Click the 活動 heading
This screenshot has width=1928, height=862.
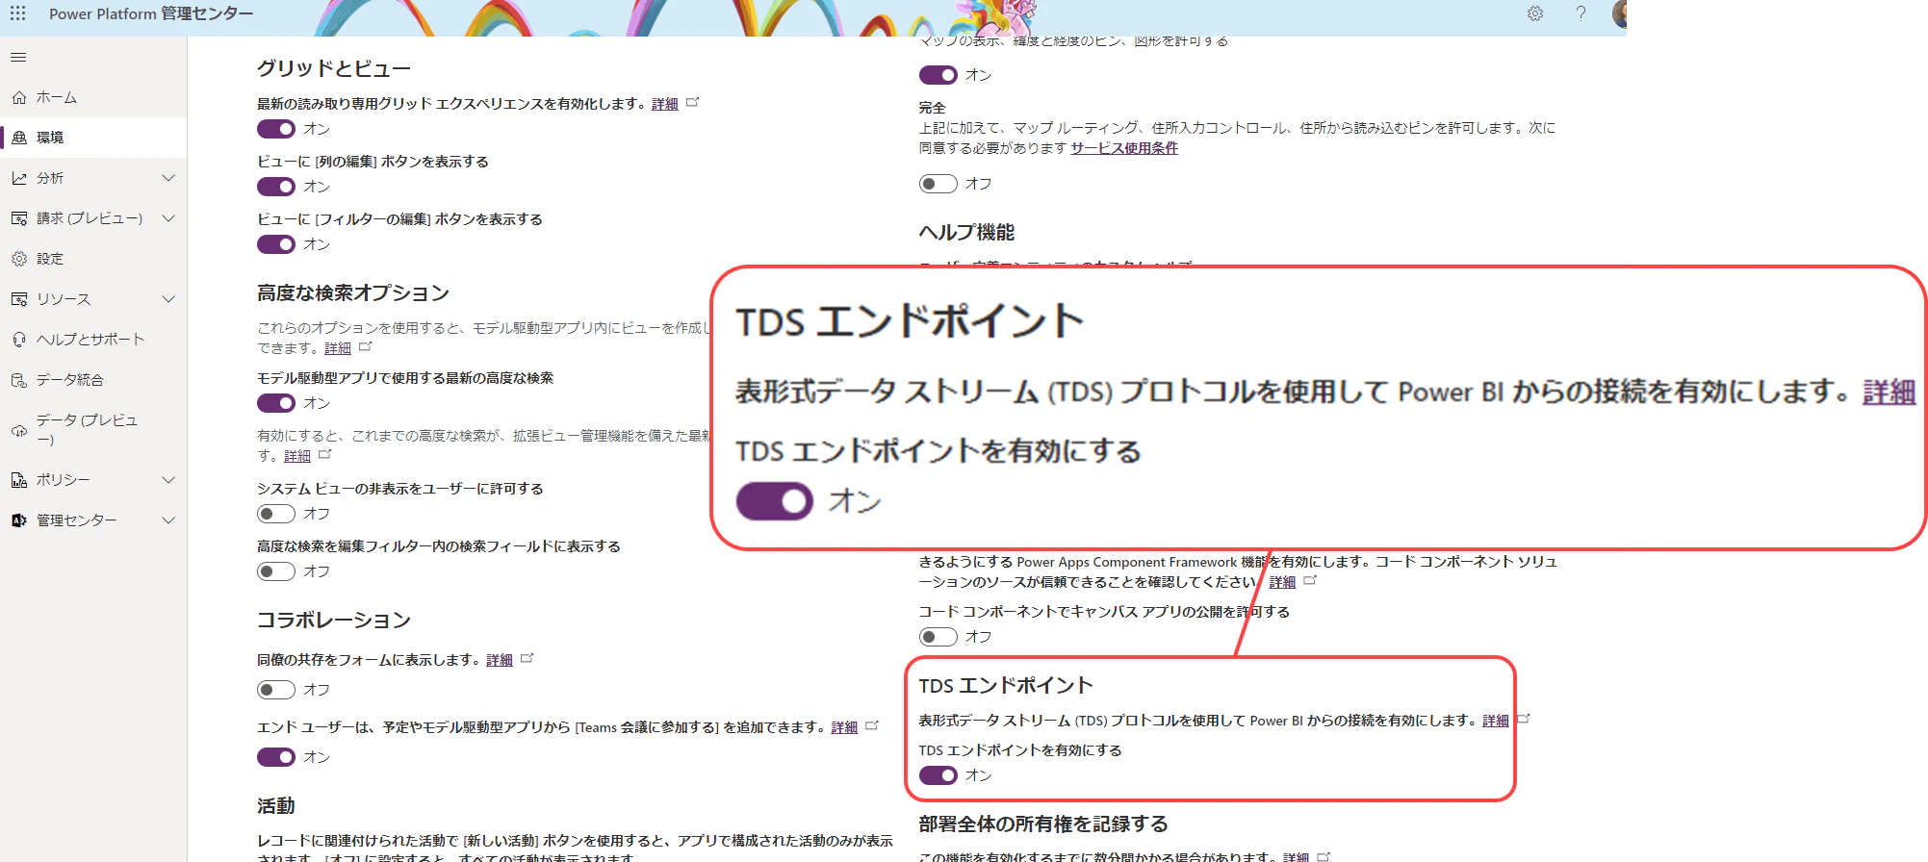tap(276, 805)
